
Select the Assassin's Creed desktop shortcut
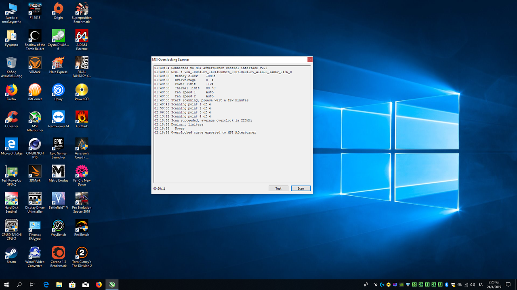pos(82,148)
